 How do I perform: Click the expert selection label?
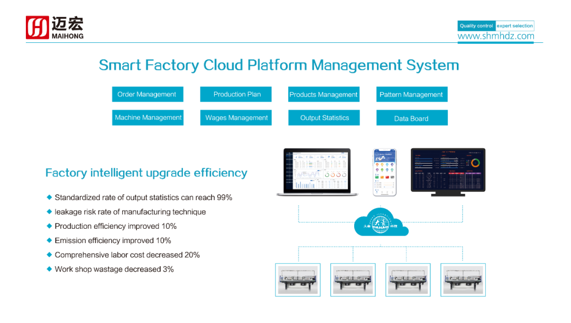point(514,25)
